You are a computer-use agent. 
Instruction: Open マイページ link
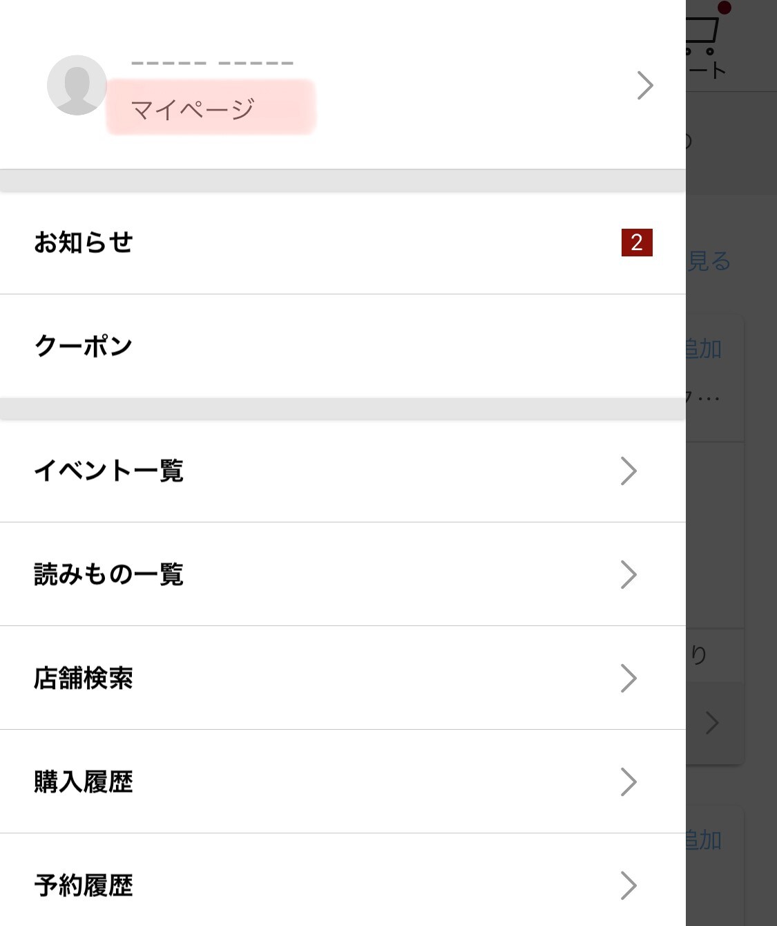193,109
